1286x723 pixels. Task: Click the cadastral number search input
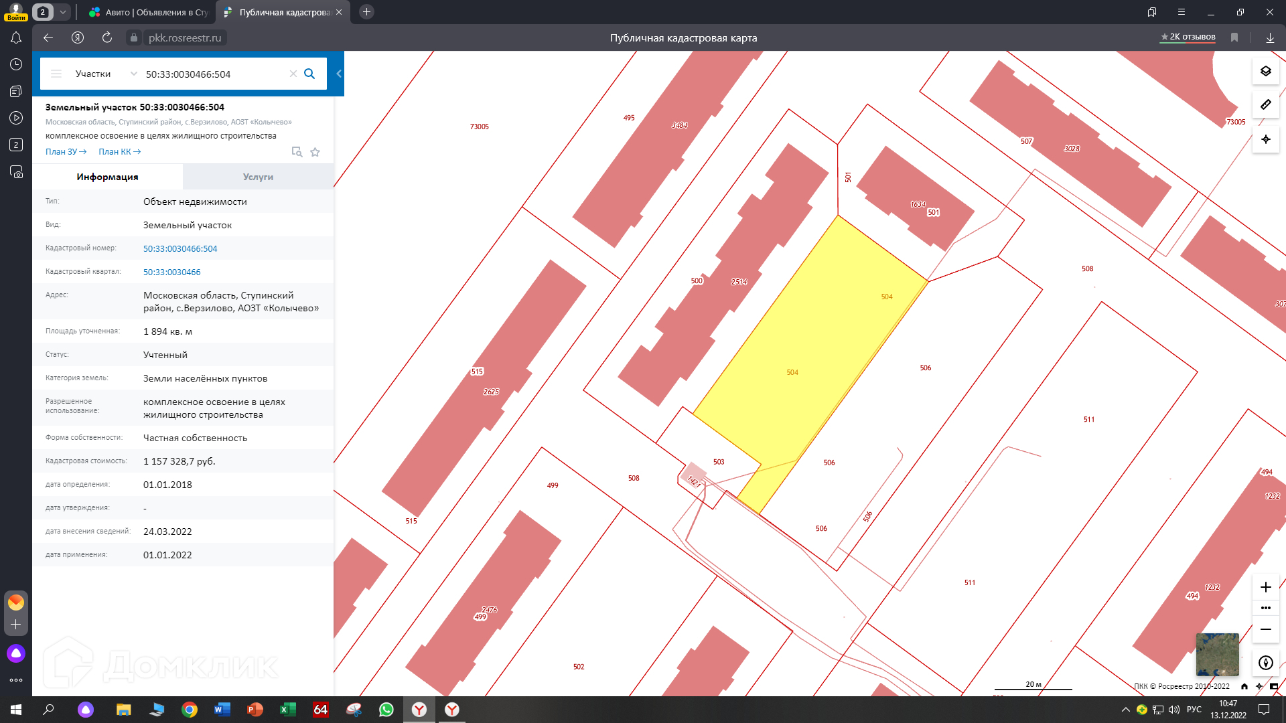coord(214,74)
